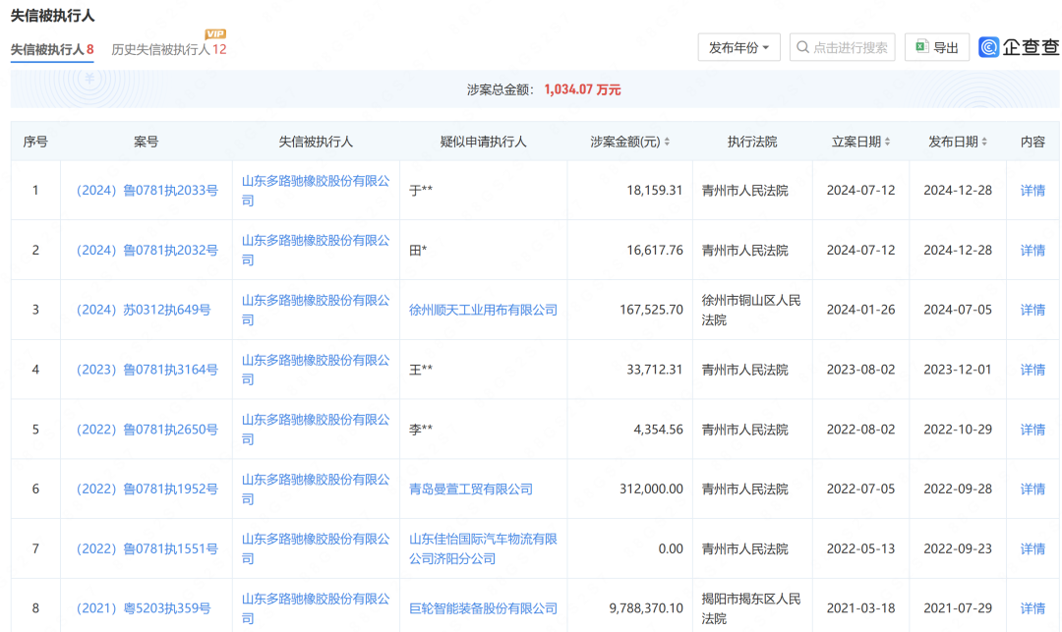Click the 企查查 logo

[x=1019, y=47]
